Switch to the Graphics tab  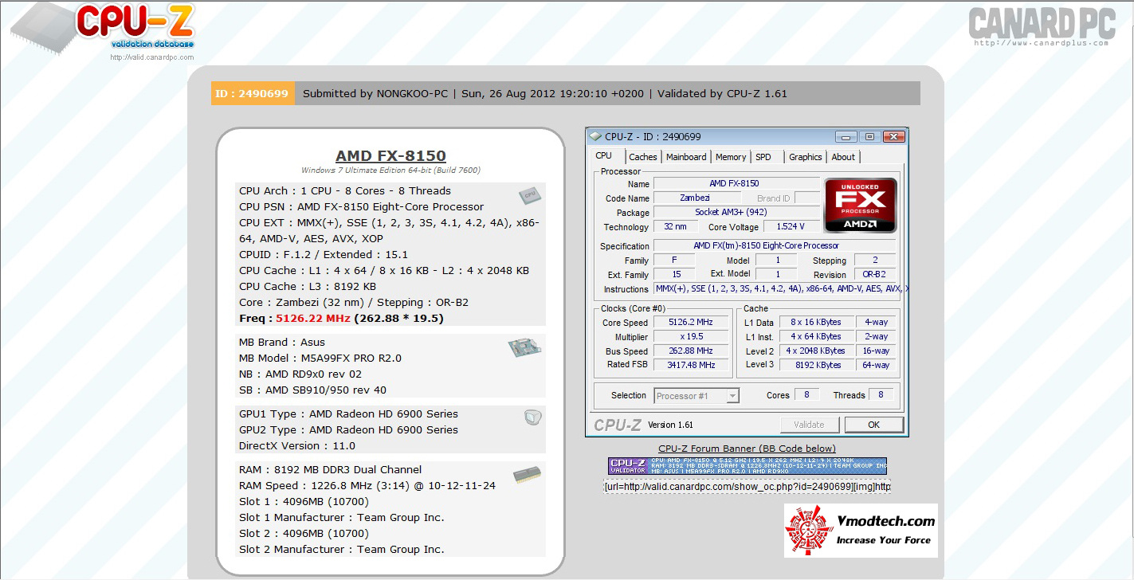pos(806,157)
